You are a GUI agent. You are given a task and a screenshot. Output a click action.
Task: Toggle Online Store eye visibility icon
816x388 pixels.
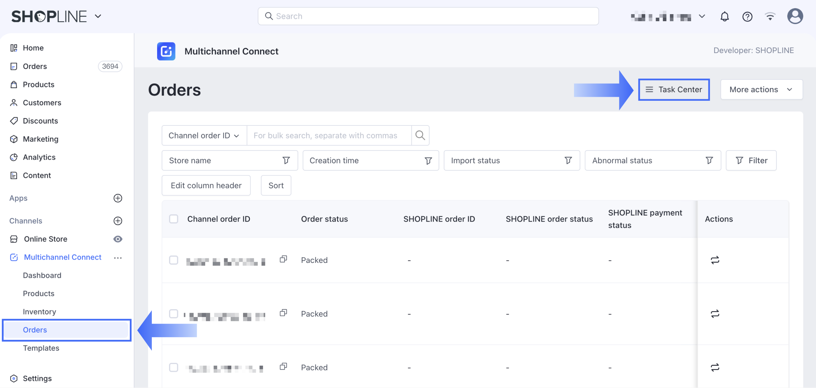(118, 239)
